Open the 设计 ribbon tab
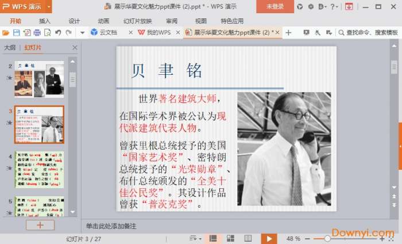This screenshot has height=244, width=402. tap(74, 21)
